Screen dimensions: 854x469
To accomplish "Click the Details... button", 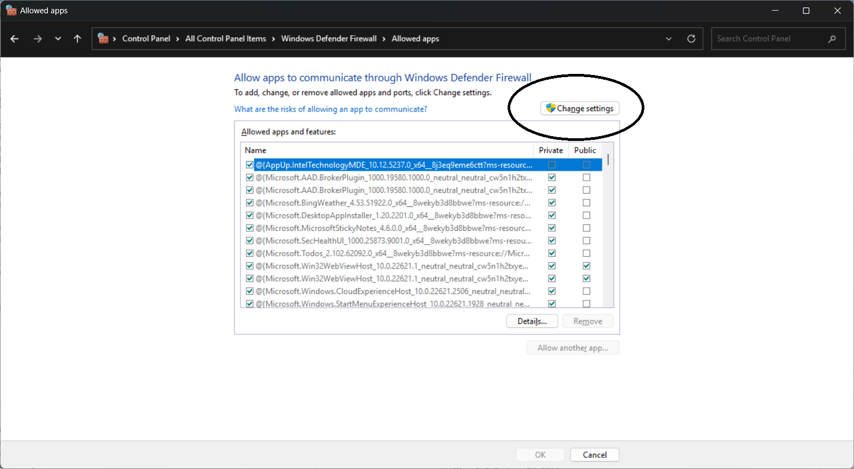I will tap(532, 321).
